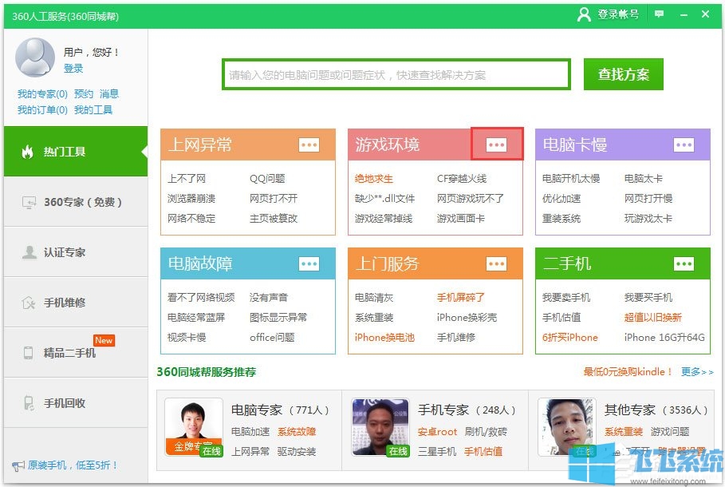Click the person icon for 认证专家

28,253
